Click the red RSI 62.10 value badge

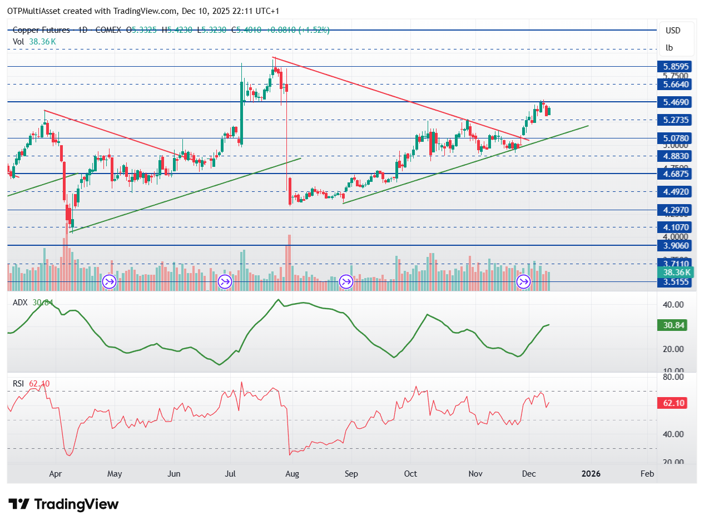click(x=672, y=403)
